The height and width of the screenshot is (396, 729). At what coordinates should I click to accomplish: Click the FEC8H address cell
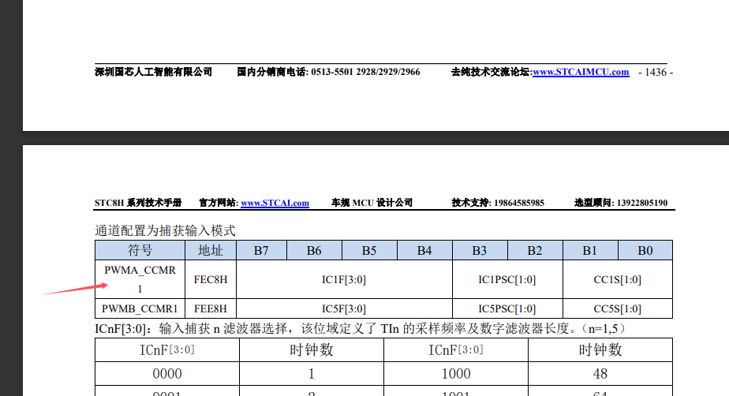[211, 279]
